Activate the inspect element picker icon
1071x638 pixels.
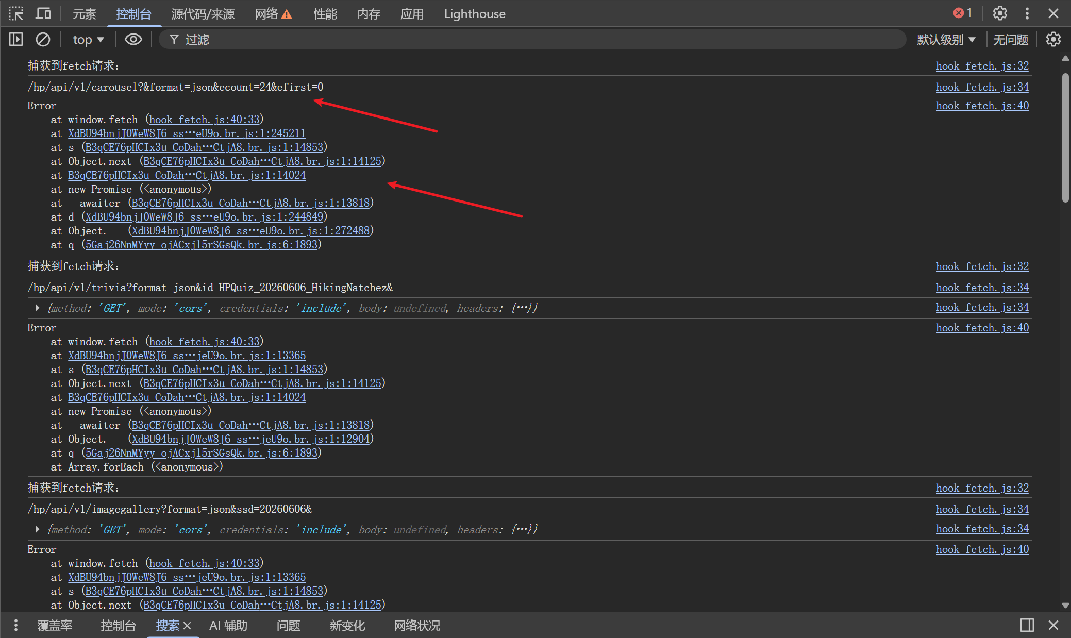tap(16, 13)
